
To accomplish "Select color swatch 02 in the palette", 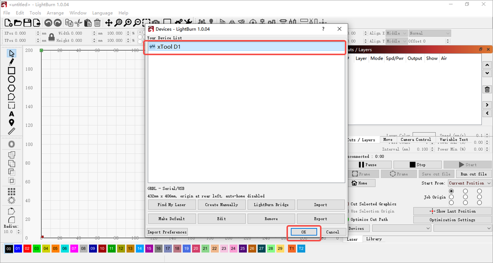I will pos(27,249).
